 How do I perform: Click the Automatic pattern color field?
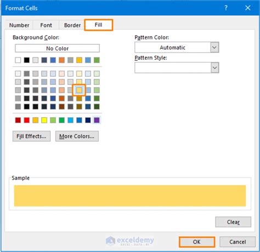(173, 48)
